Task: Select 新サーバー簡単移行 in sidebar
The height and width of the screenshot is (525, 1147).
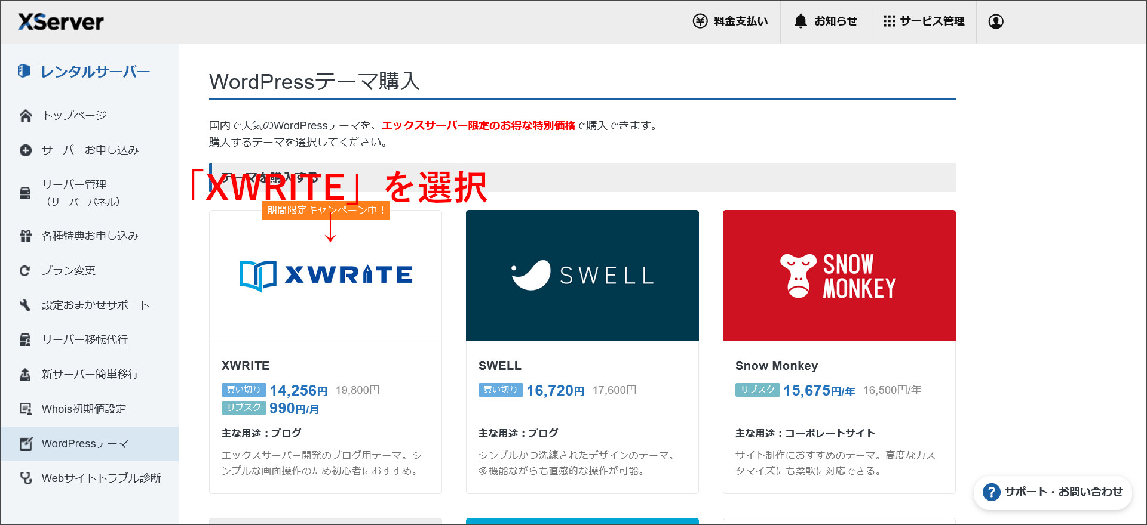Action: click(90, 375)
